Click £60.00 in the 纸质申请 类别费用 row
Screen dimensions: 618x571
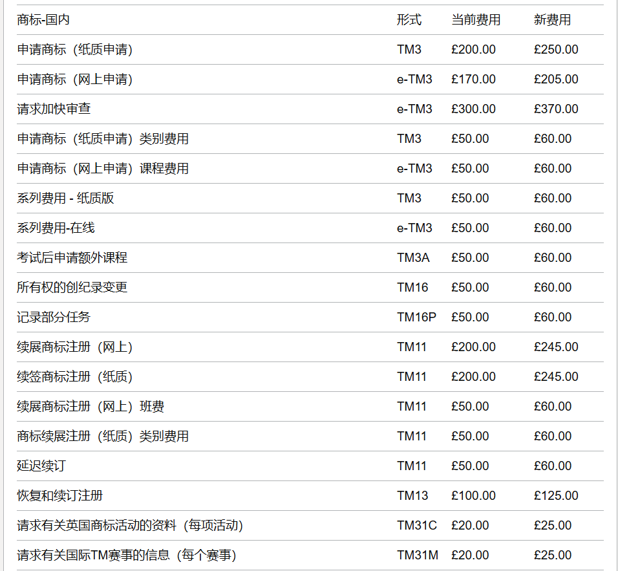553,139
